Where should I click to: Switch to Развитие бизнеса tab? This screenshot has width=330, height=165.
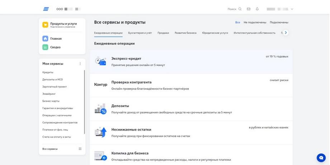186,33
